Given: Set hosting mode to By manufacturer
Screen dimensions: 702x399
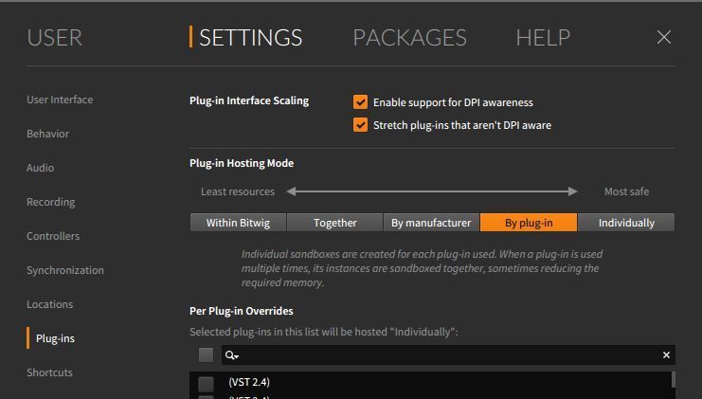Looking at the screenshot, I should pos(431,223).
